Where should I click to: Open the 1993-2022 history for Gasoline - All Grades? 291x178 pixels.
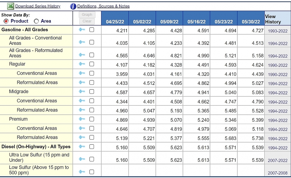[277, 31]
